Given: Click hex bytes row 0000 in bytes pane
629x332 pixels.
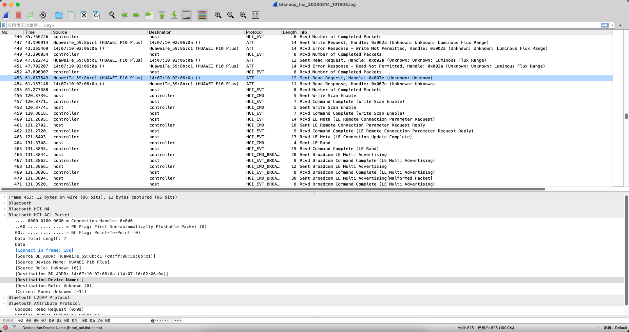Looking at the screenshot, I should (x=64, y=321).
